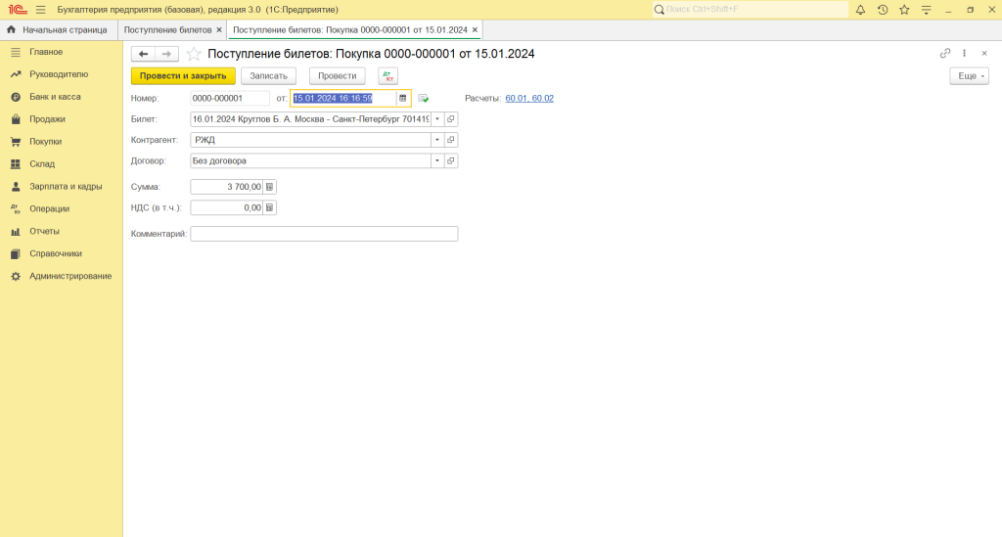Open the calculator for the НДС field
The width and height of the screenshot is (1002, 537).
tap(270, 207)
